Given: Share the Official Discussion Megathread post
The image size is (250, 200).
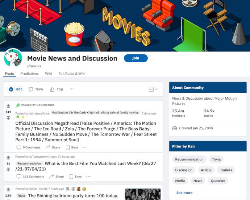Looking at the screenshot, I should (53, 147).
